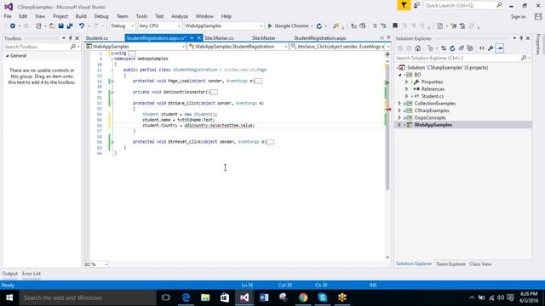Open the Team Explorer tab
Viewport: 545px width, 306px height.
(x=450, y=264)
